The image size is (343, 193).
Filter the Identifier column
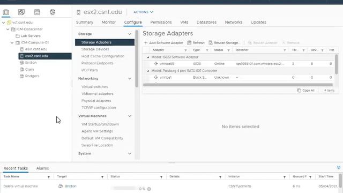(x=285, y=50)
